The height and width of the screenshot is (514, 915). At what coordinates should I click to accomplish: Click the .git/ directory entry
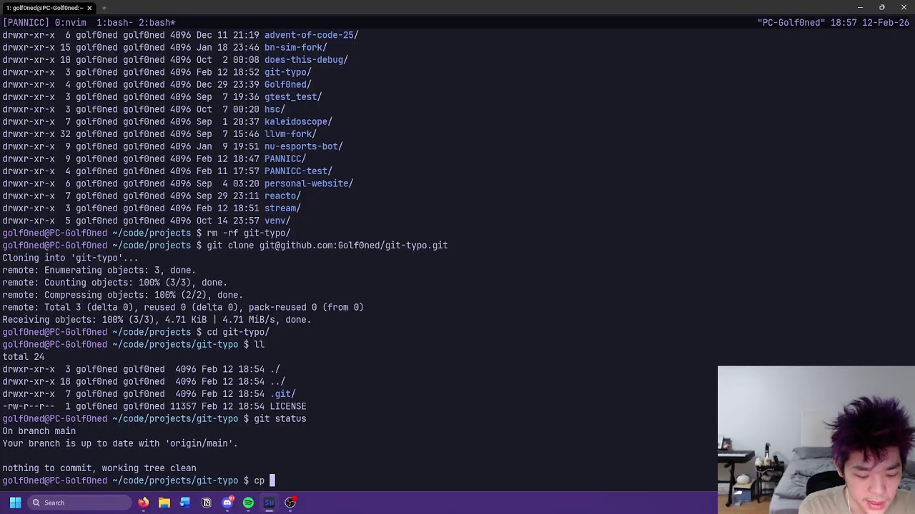point(282,394)
